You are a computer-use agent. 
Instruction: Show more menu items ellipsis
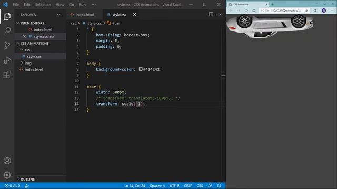94,5
